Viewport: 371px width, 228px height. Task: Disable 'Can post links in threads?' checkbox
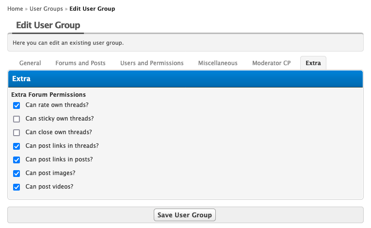(x=16, y=146)
